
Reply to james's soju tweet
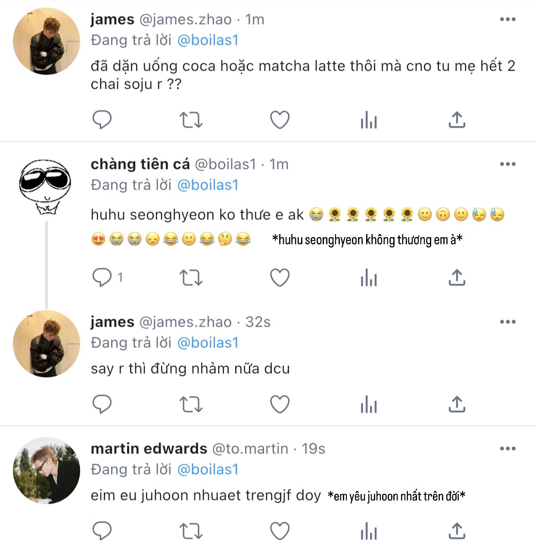(102, 119)
